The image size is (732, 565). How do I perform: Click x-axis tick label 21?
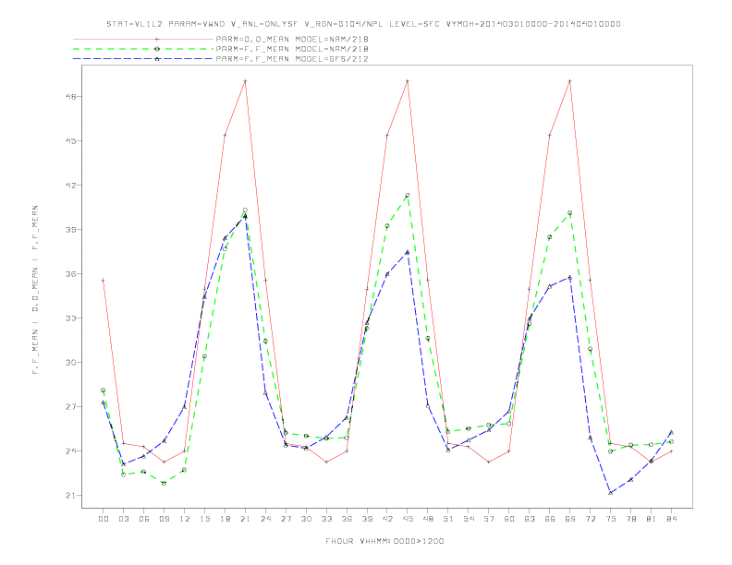click(x=245, y=519)
